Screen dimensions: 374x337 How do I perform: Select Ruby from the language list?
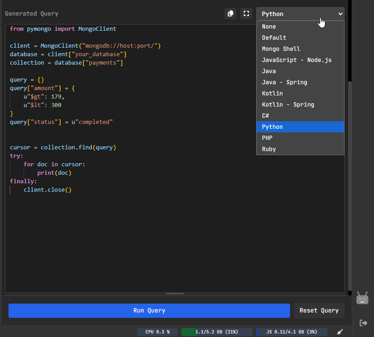[x=300, y=149]
